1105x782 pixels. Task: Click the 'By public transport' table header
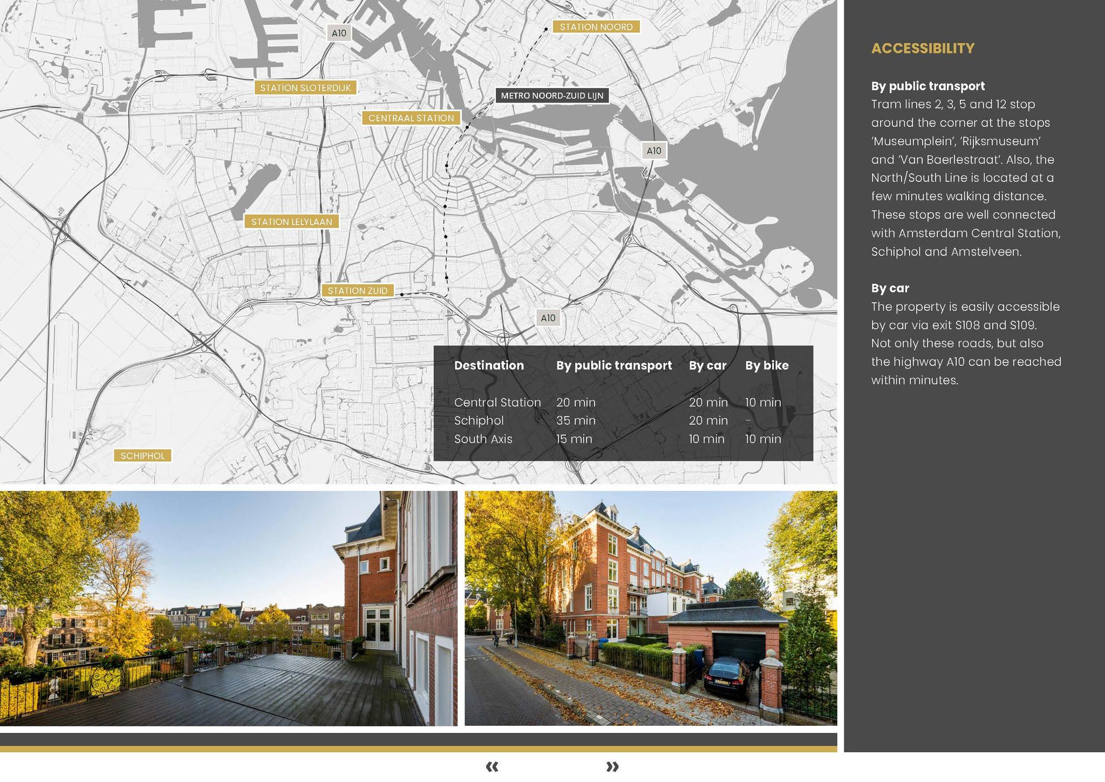614,365
